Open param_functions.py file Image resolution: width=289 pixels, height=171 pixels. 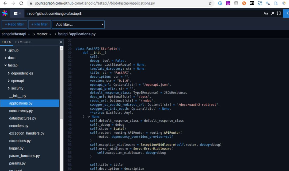click(x=24, y=156)
